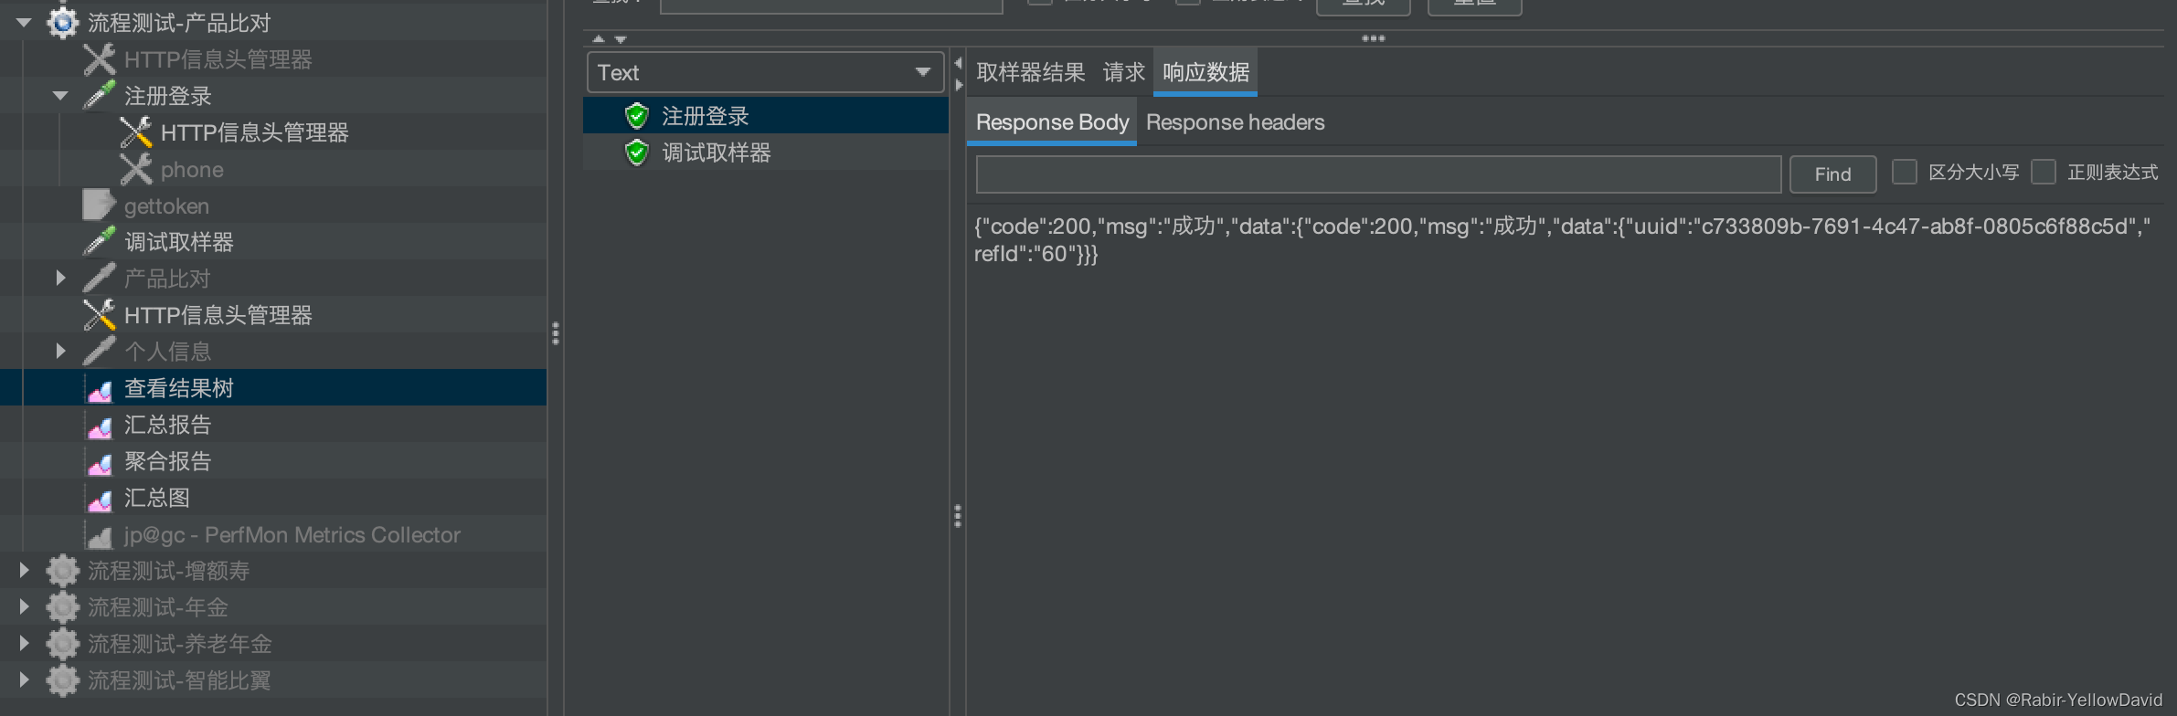Image resolution: width=2177 pixels, height=716 pixels.
Task: Select 聚合报告 in the test plan tree
Action: pos(168,461)
